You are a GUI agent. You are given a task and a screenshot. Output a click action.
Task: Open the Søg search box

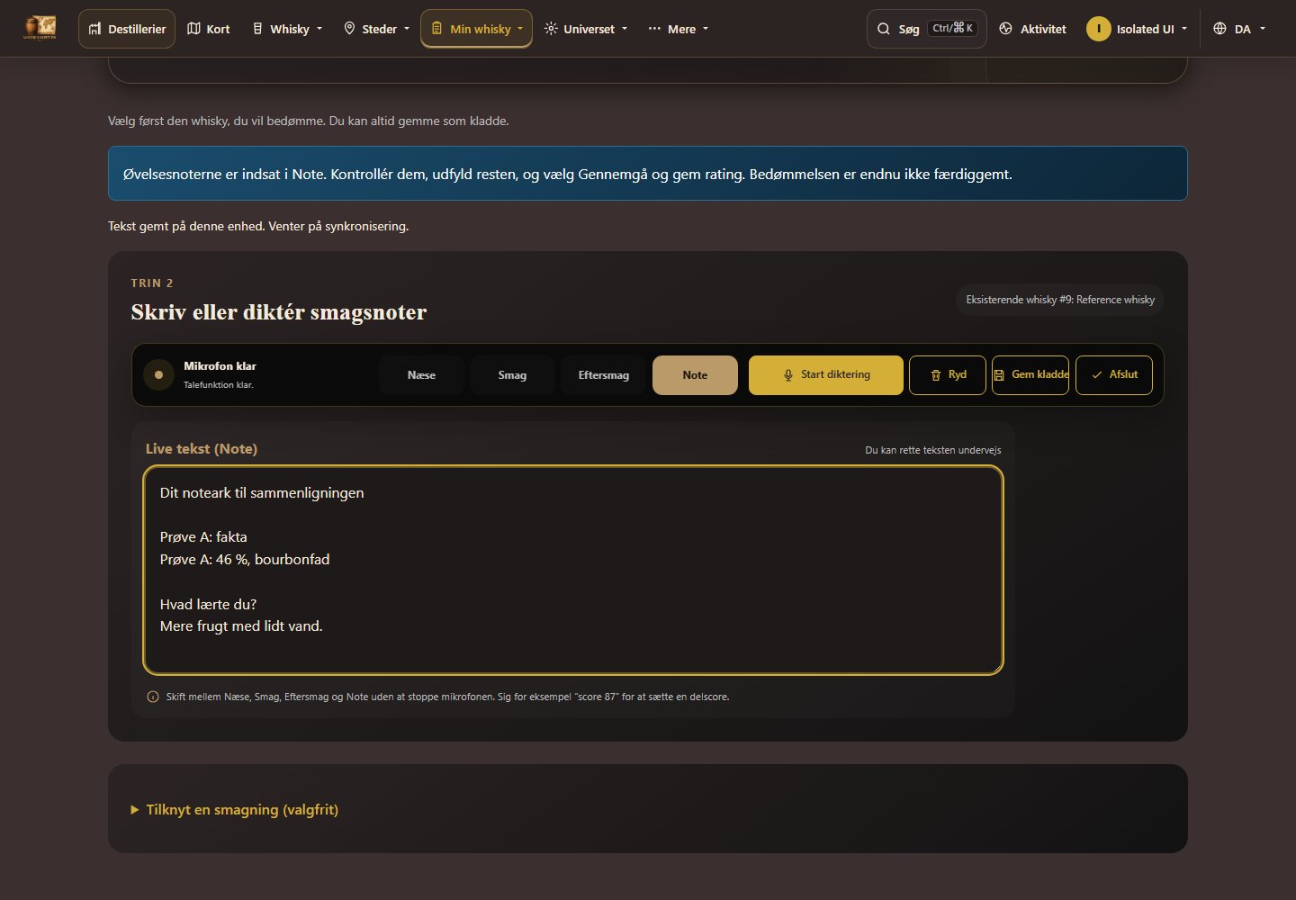[927, 29]
